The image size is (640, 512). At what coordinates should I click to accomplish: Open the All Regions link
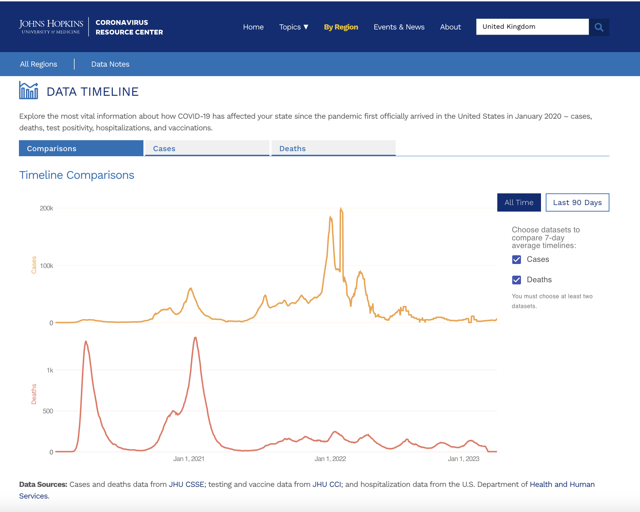[x=39, y=64]
